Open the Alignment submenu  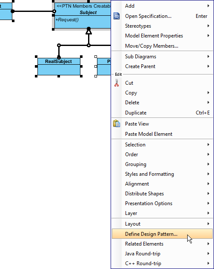(x=162, y=184)
